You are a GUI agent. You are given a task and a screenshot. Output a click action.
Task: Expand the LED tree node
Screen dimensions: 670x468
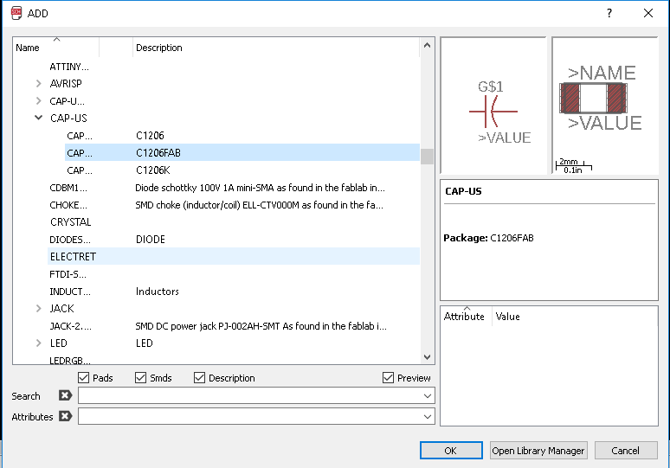tap(38, 343)
